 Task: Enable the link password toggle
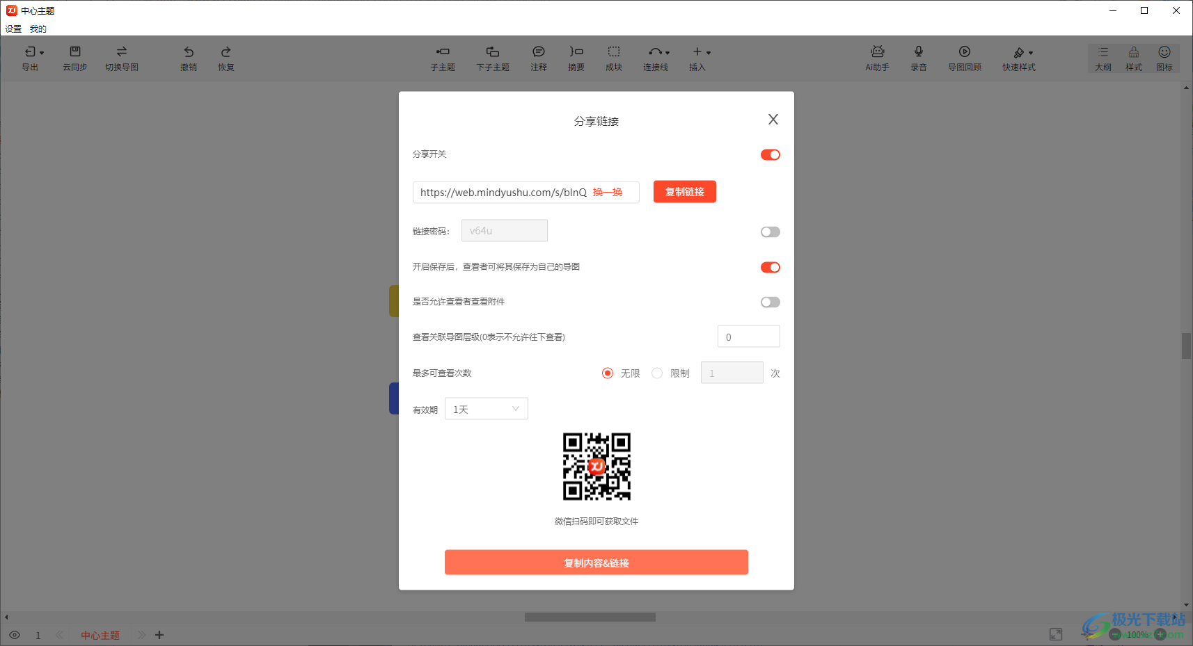coord(770,232)
